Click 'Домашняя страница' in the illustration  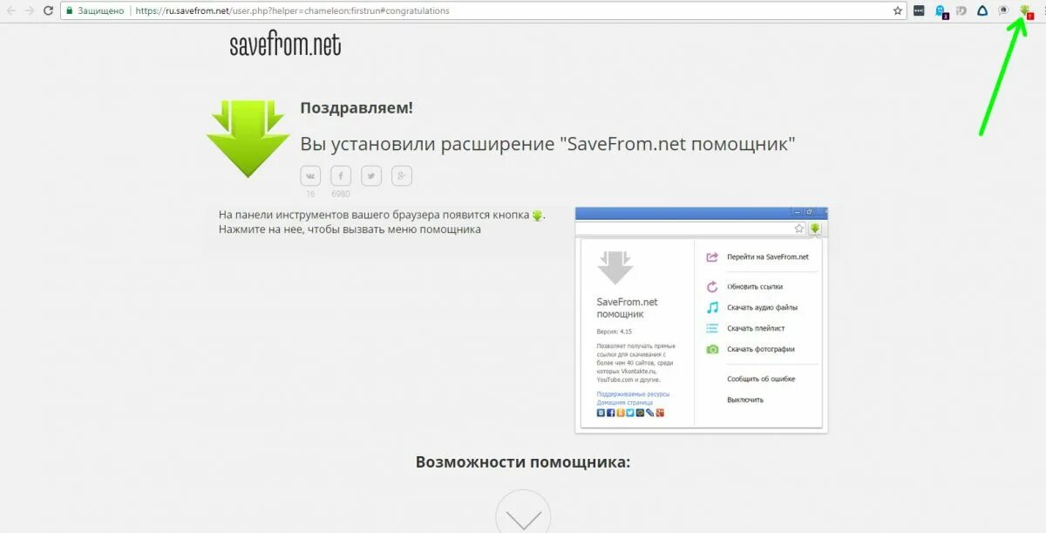pyautogui.click(x=624, y=402)
